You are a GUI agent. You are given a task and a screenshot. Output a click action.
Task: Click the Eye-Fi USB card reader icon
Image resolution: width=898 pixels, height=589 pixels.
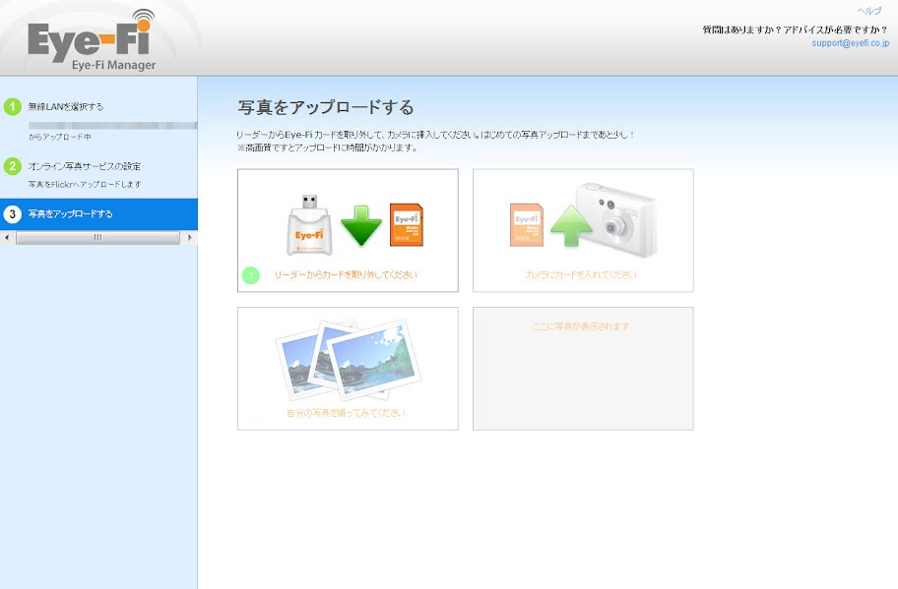[310, 225]
